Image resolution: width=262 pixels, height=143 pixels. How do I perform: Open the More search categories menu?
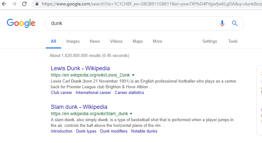[x=158, y=41]
